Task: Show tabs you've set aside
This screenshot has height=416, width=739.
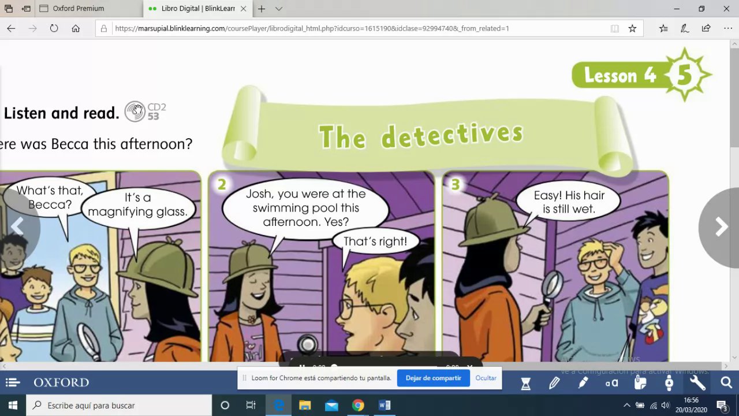Action: [9, 9]
